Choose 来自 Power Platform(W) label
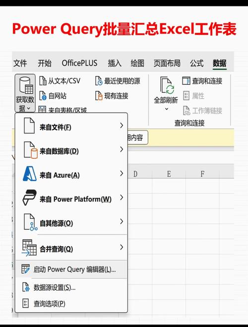This screenshot has height=327, width=248. 75,199
